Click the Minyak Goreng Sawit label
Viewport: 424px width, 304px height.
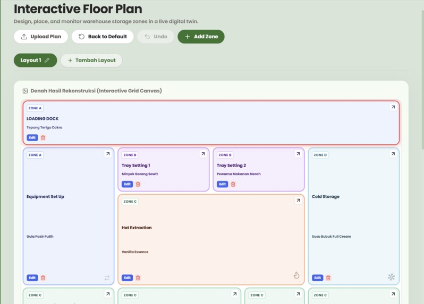pyautogui.click(x=140, y=174)
